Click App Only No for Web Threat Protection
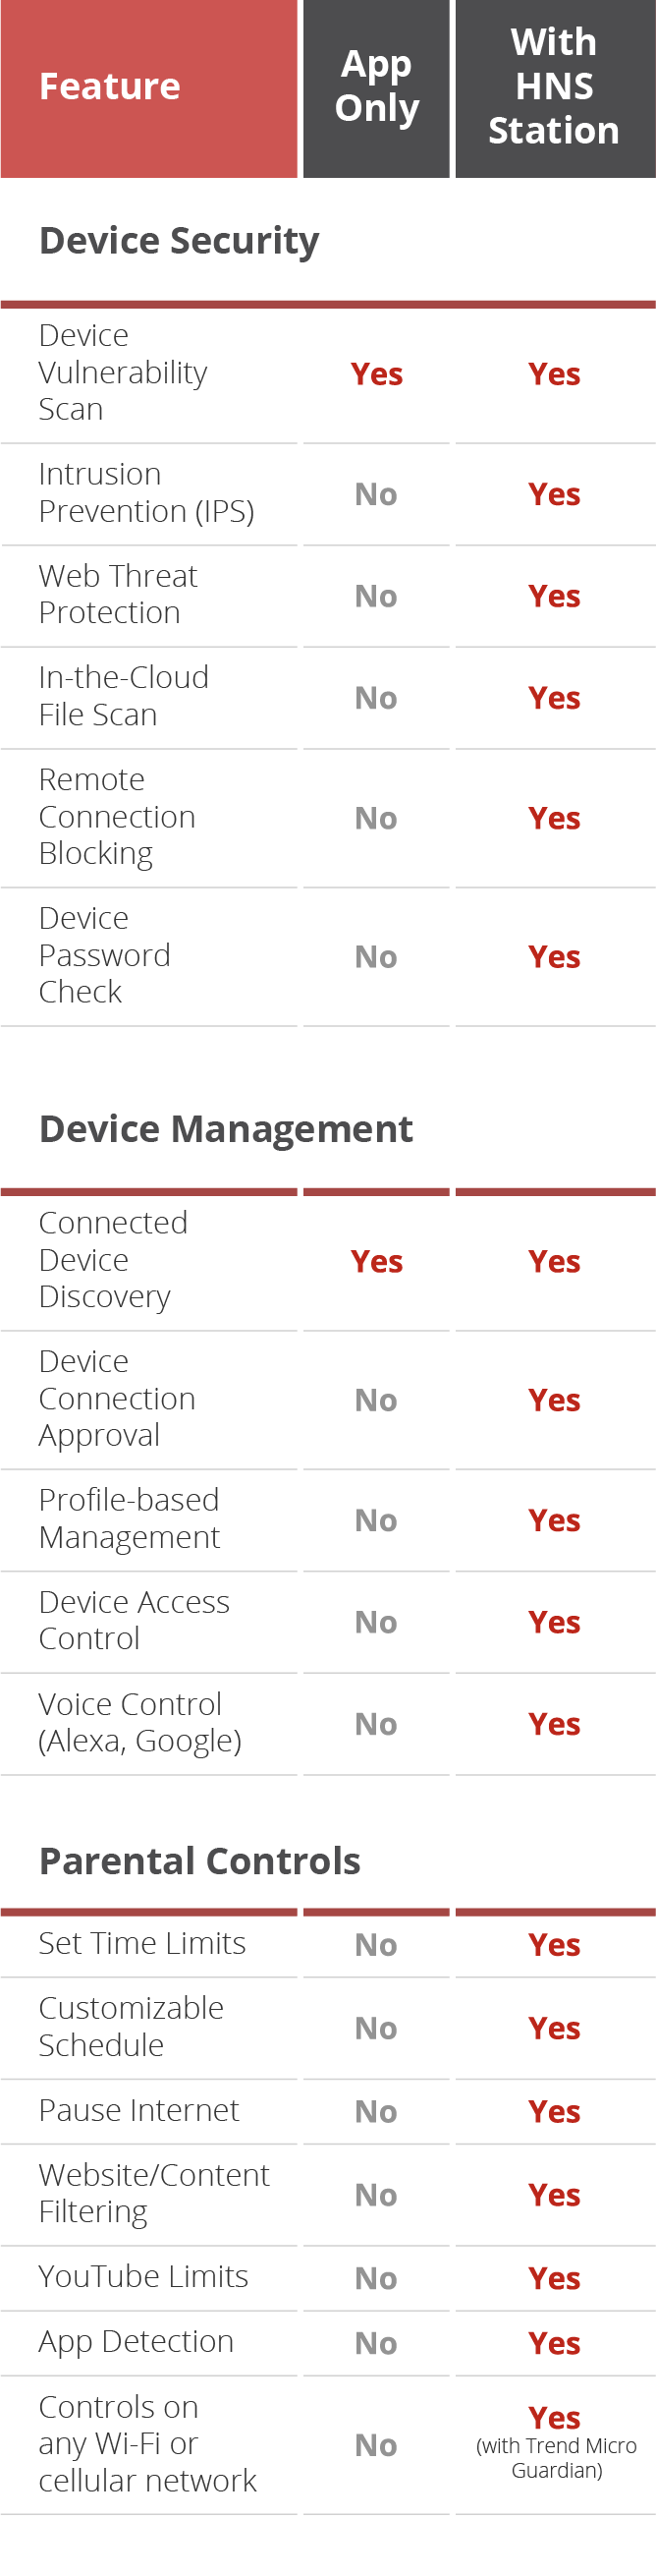This screenshot has height=2576, width=656. click(x=376, y=596)
